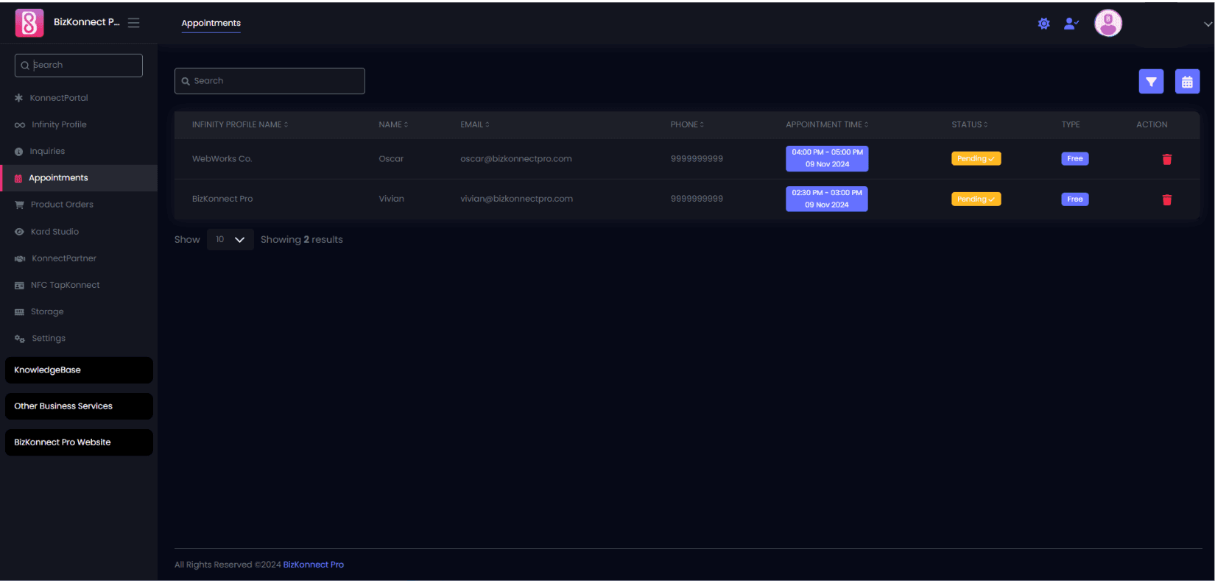Click BizKonnect Pro profile name cell
The image size is (1215, 583).
pyautogui.click(x=222, y=199)
